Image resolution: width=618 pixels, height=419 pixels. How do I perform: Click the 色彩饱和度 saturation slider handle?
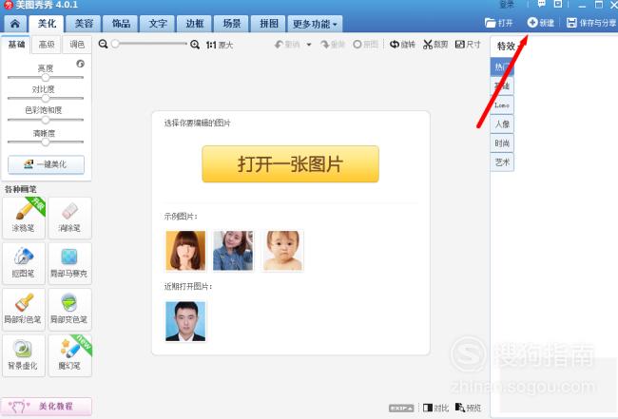(46, 120)
